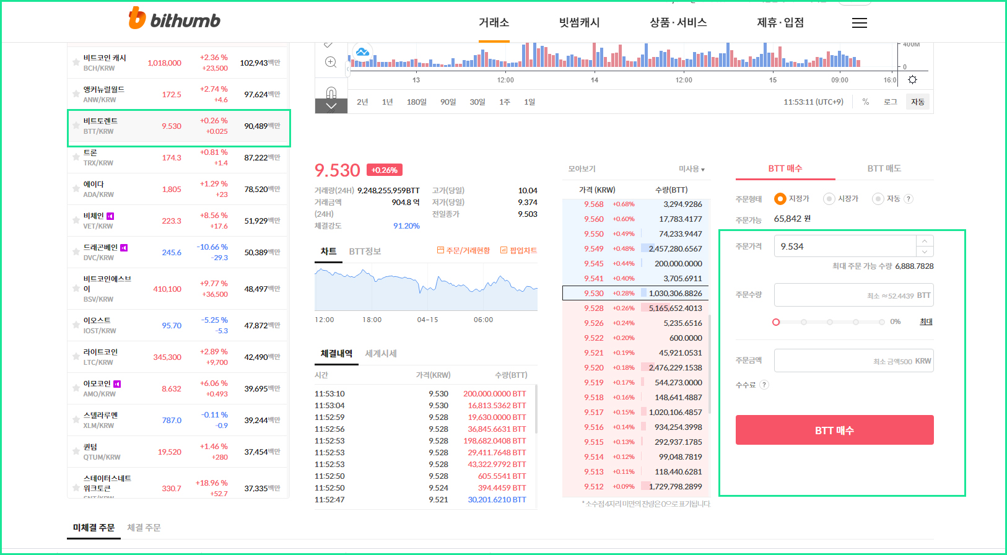This screenshot has width=1007, height=555.
Task: Favorite the 퀀텀 star icon
Action: 76,451
